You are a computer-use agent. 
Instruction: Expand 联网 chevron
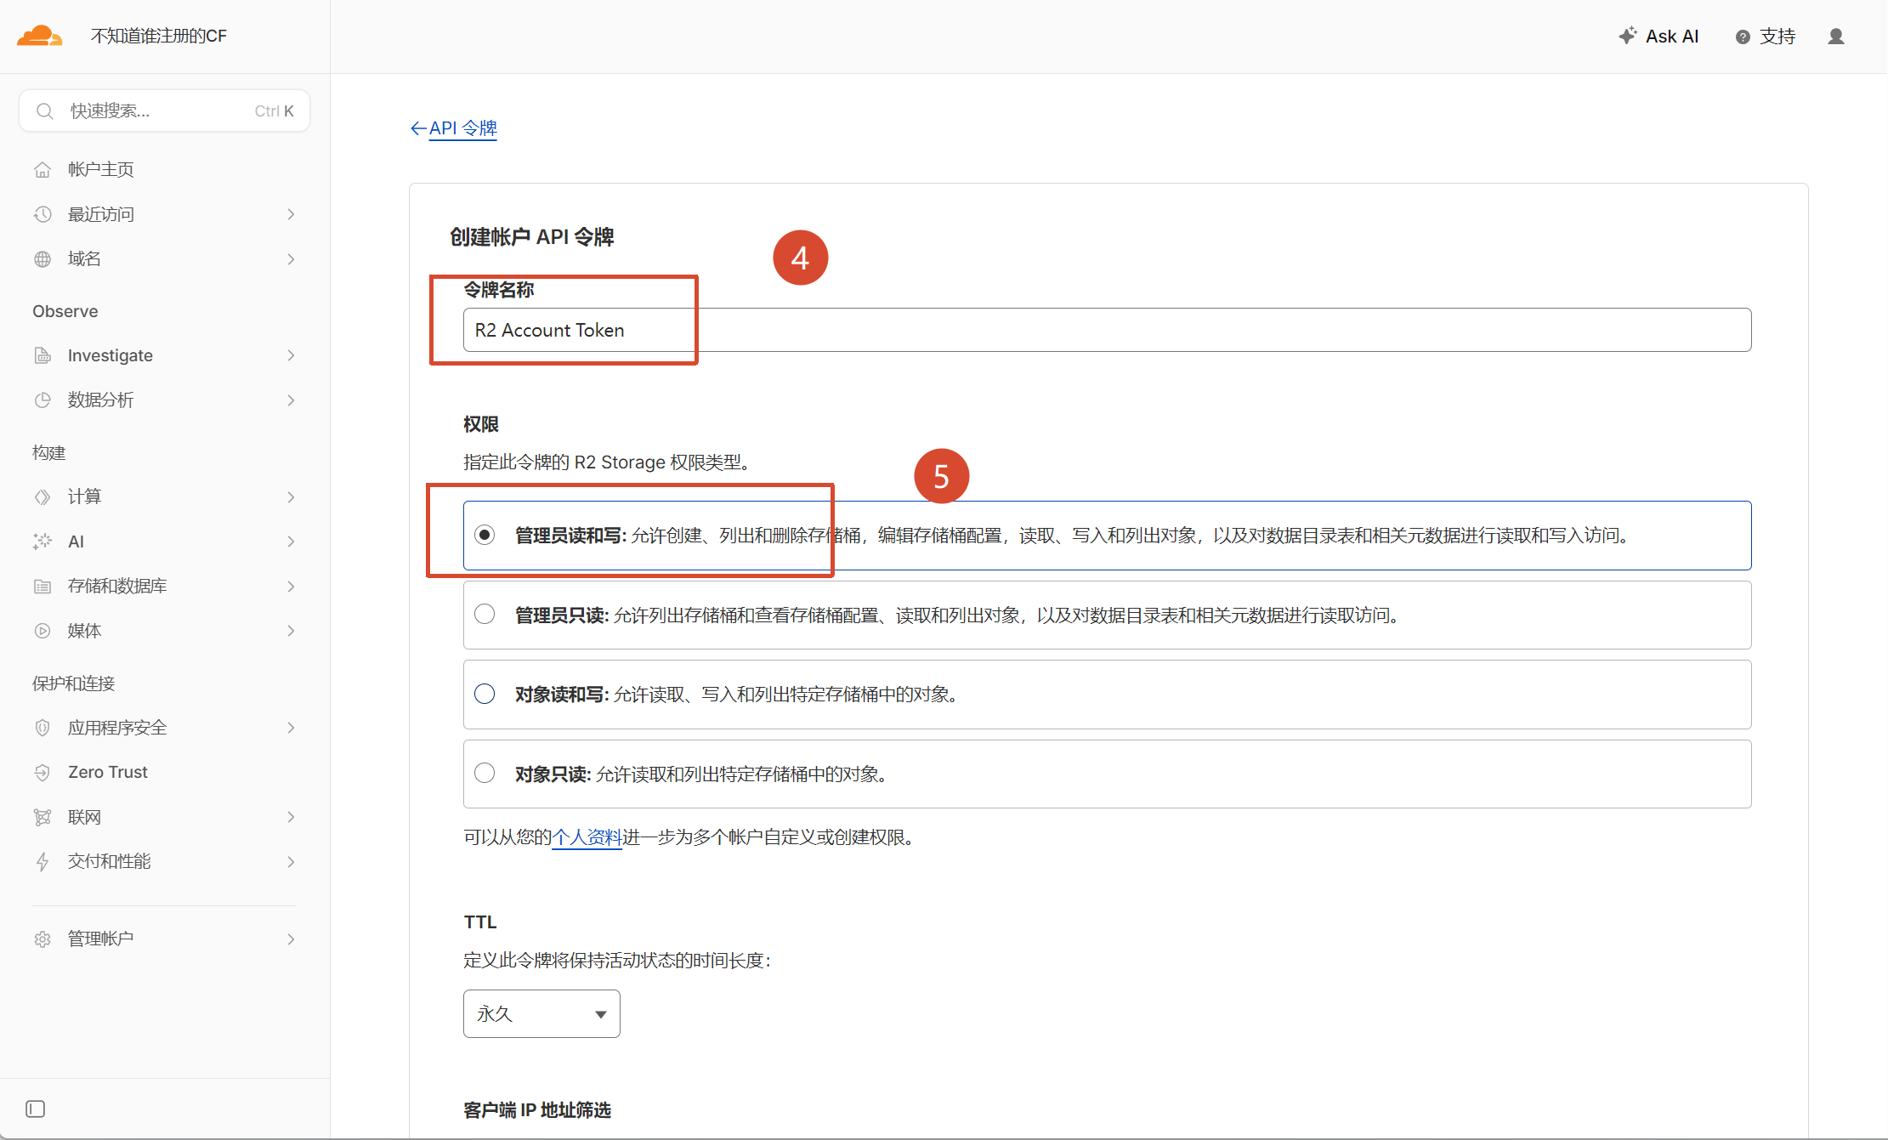[291, 817]
